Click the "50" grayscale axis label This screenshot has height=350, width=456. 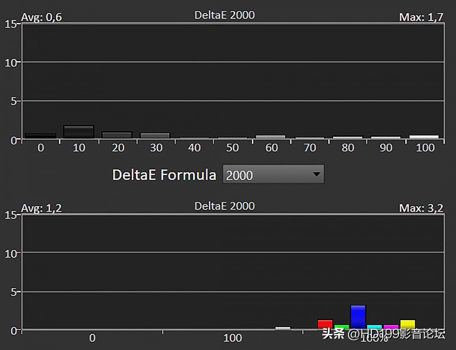click(232, 148)
